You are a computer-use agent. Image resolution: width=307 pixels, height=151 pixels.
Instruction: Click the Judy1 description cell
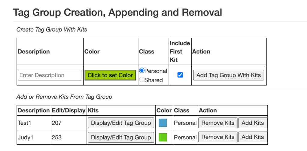pos(26,137)
